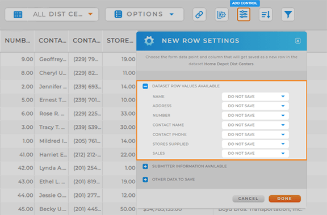Select the Mildred I... contact cell
The width and height of the screenshot is (327, 215).
coord(52,141)
